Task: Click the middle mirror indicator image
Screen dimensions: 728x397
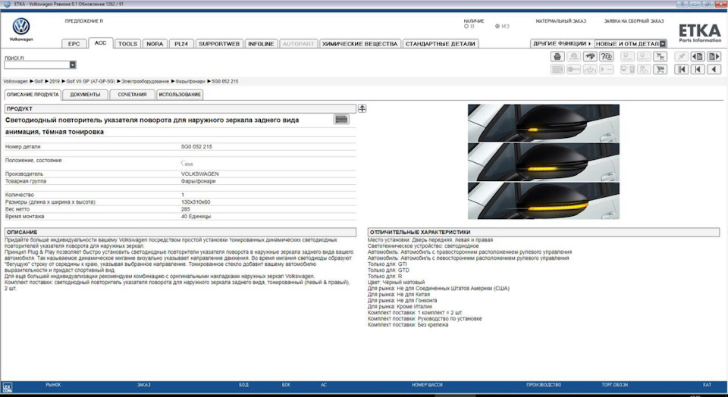Action: tap(543, 162)
